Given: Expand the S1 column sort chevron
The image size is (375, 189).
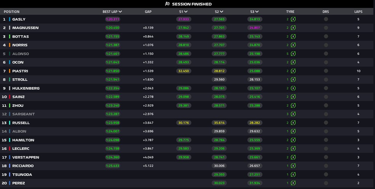Looking at the screenshot, I should (186, 12).
